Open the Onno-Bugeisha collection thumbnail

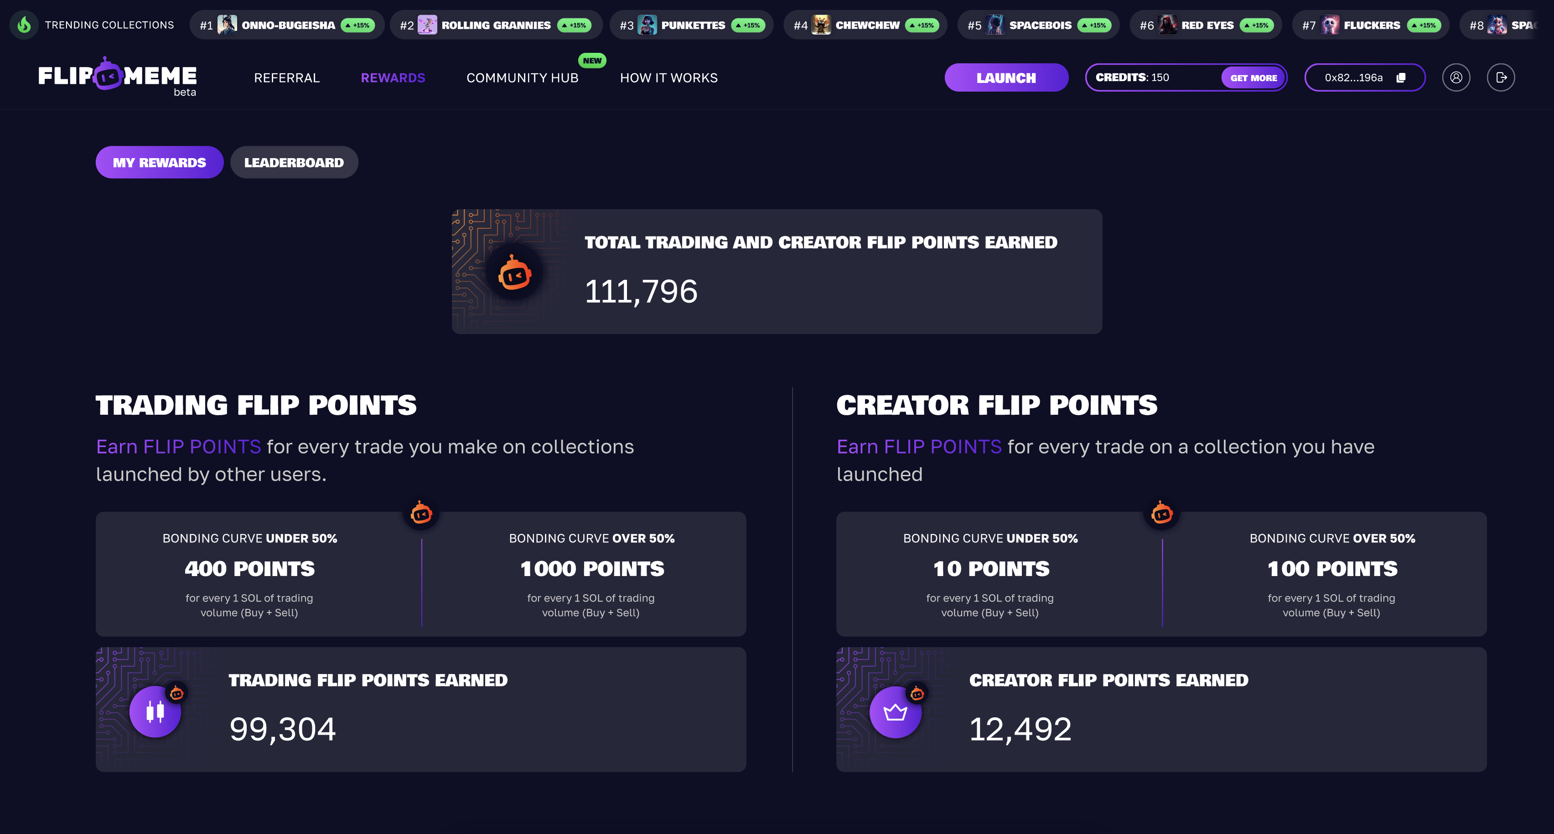[x=228, y=26]
